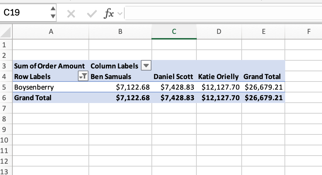The height and width of the screenshot is (175, 322).
Task: Step Name Box up arrow
Action: (x=53, y=8)
